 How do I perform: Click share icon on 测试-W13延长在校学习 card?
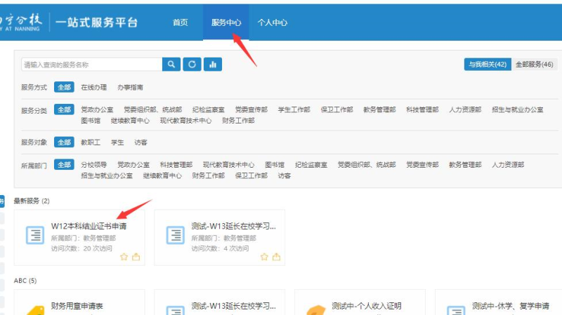277,257
